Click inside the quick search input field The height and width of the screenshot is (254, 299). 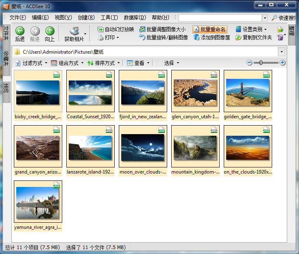(220, 18)
